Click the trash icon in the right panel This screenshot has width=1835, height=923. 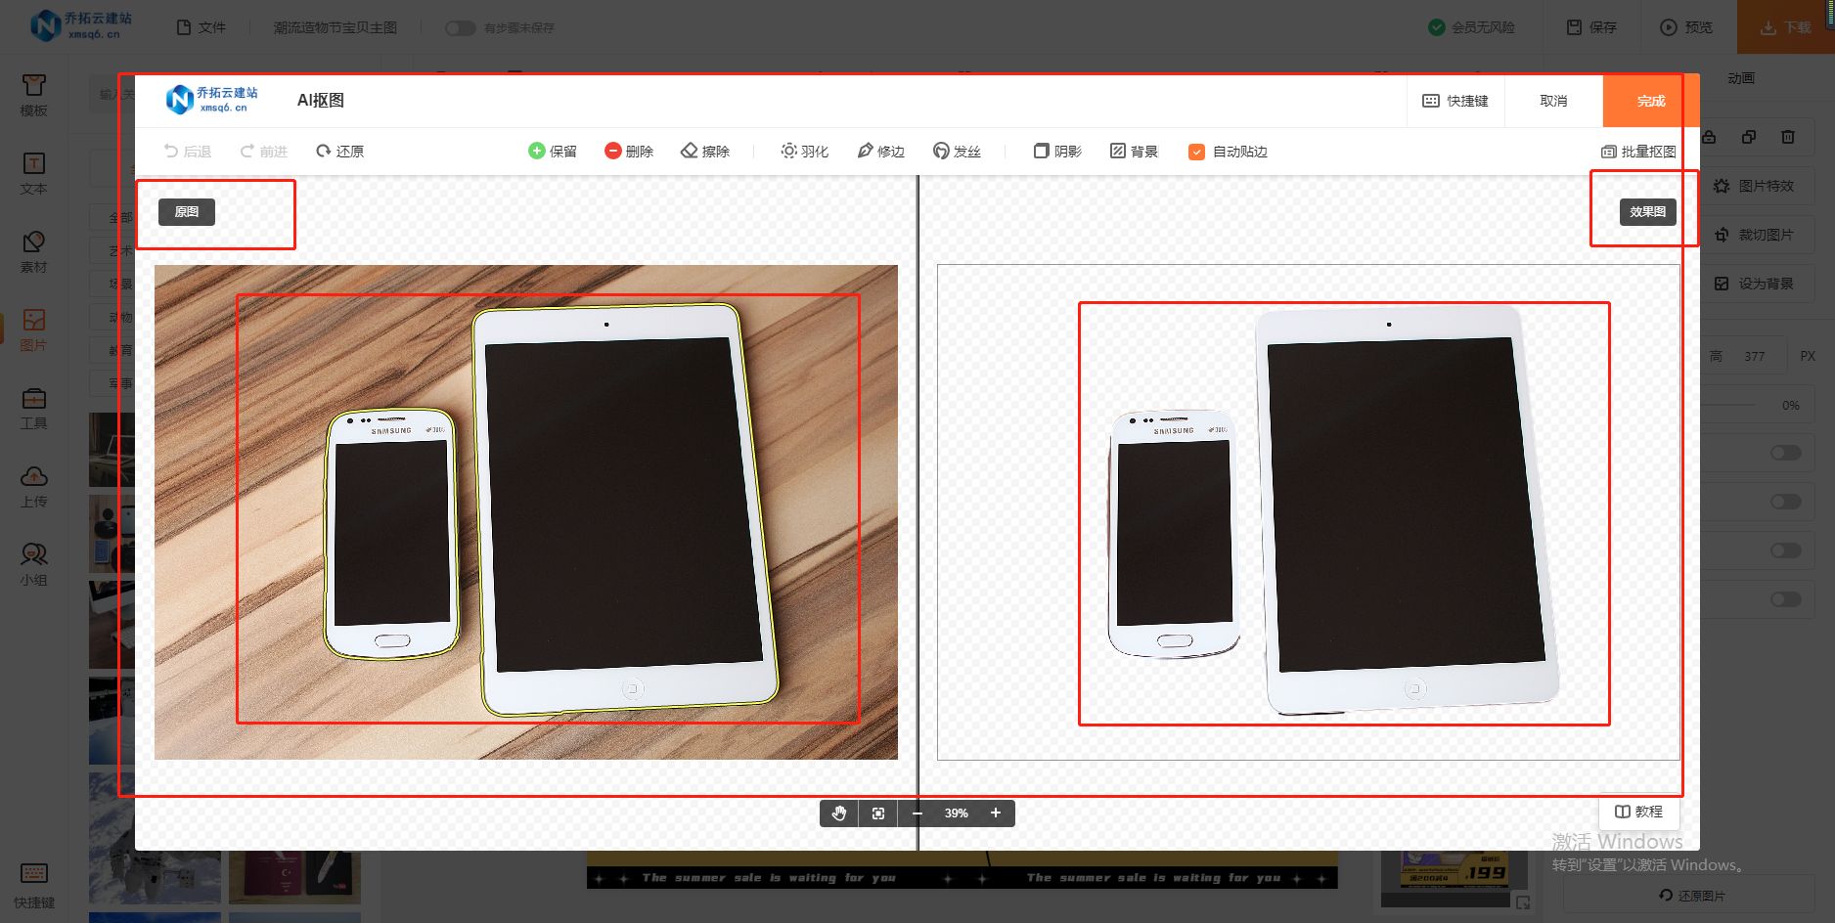pos(1788,137)
